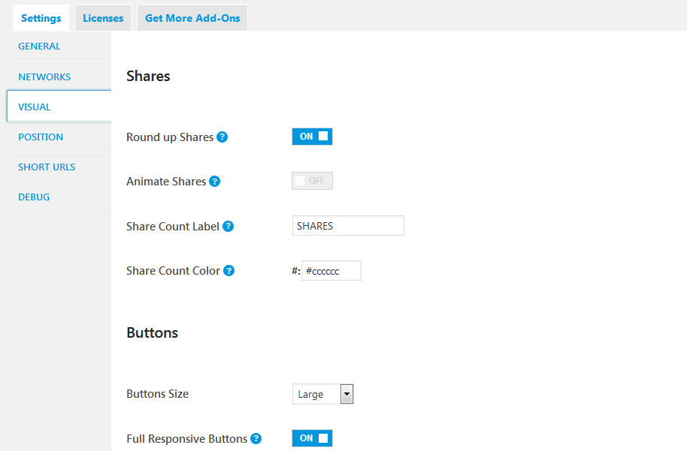Go to the General settings section
The height and width of the screenshot is (451, 687).
click(x=39, y=47)
